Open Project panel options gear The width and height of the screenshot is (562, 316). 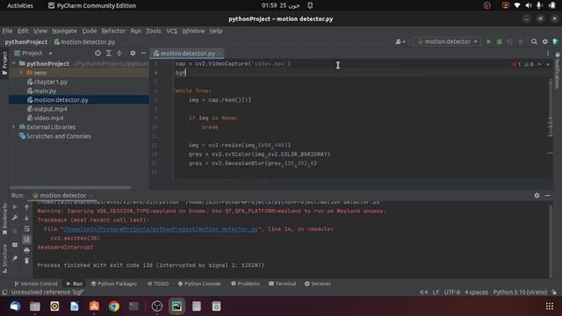pyautogui.click(x=133, y=53)
